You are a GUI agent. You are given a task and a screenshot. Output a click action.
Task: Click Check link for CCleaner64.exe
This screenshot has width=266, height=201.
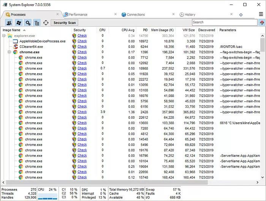click(x=82, y=46)
